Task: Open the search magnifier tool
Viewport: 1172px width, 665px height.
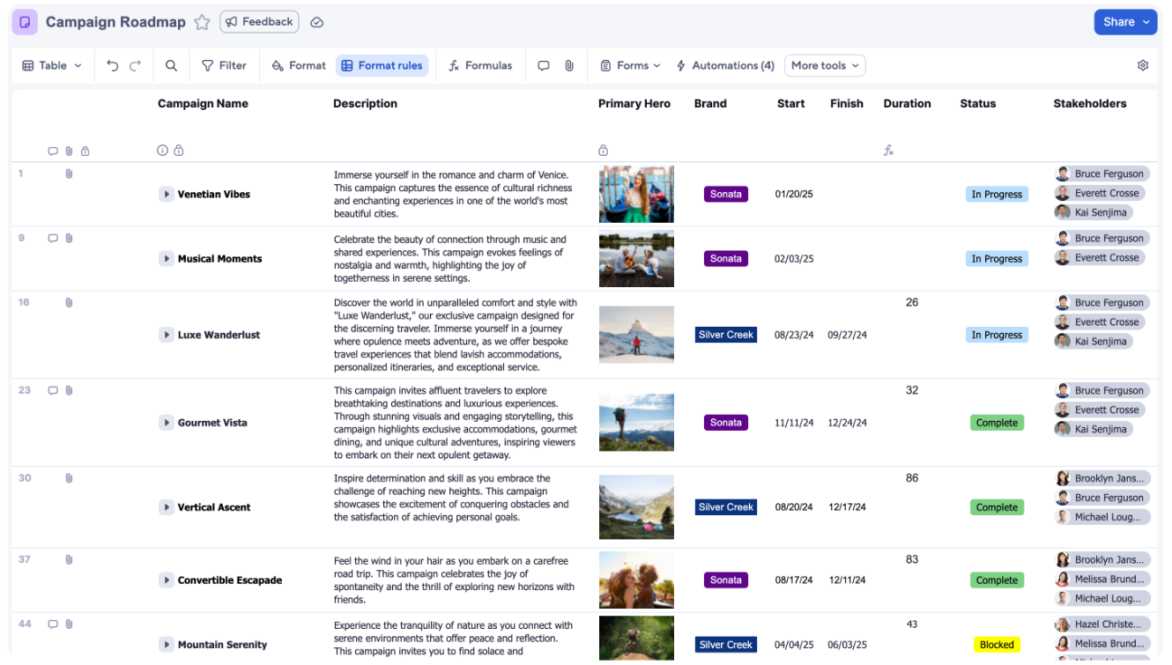Action: click(171, 65)
